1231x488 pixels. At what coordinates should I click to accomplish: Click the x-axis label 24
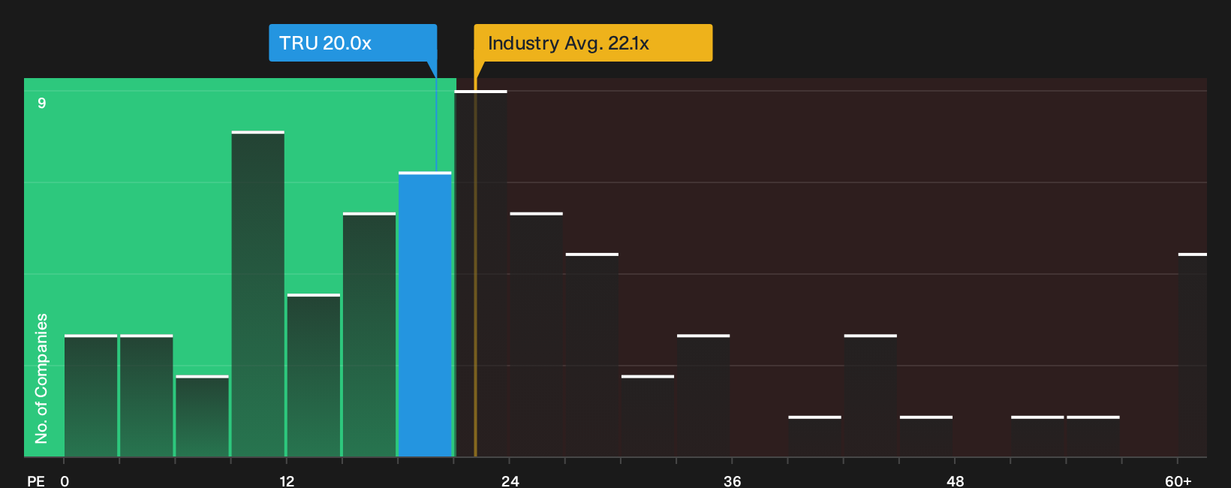click(x=510, y=480)
